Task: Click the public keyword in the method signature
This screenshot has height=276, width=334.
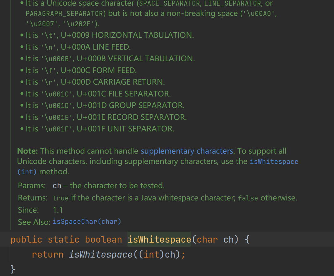Action: coord(26,239)
